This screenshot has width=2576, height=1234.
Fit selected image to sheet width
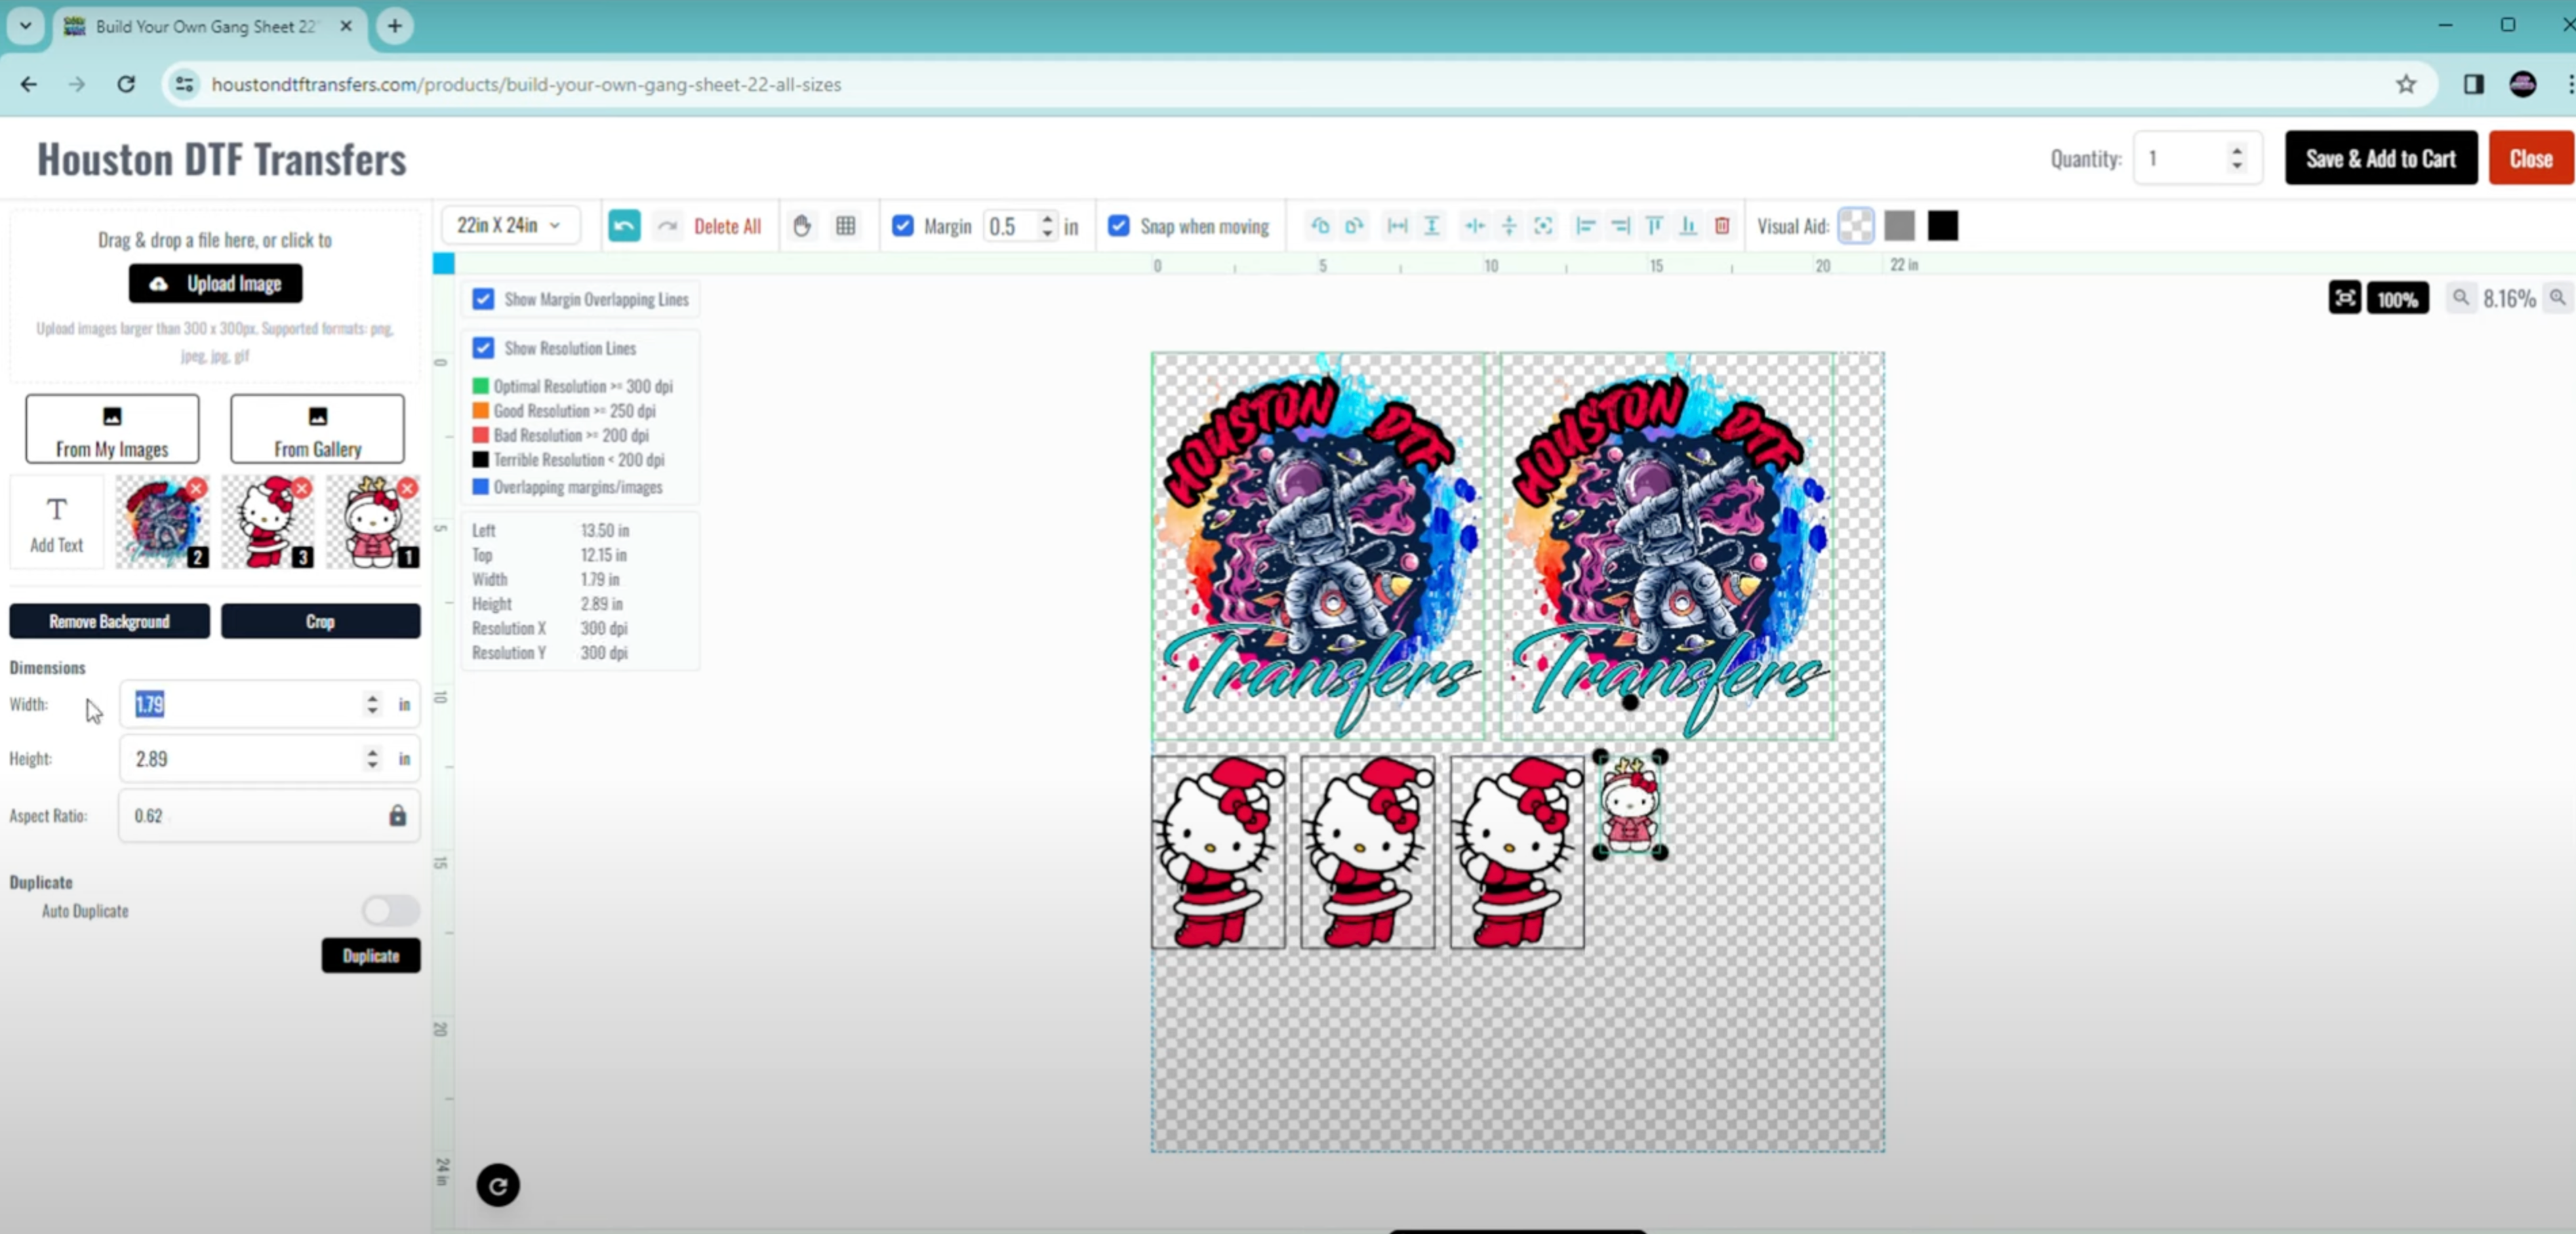coord(1397,226)
